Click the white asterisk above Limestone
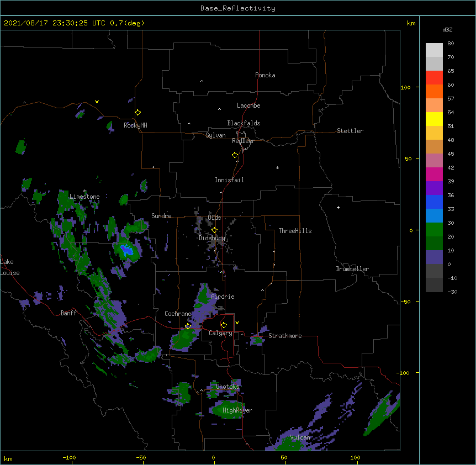This screenshot has width=476, height=465. coord(85,191)
